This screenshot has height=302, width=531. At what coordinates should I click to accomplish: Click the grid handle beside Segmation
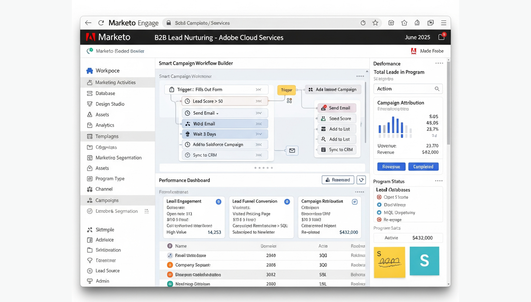coord(147,211)
